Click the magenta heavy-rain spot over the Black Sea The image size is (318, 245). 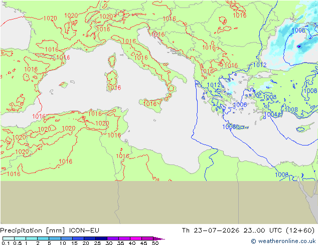[x=299, y=46]
